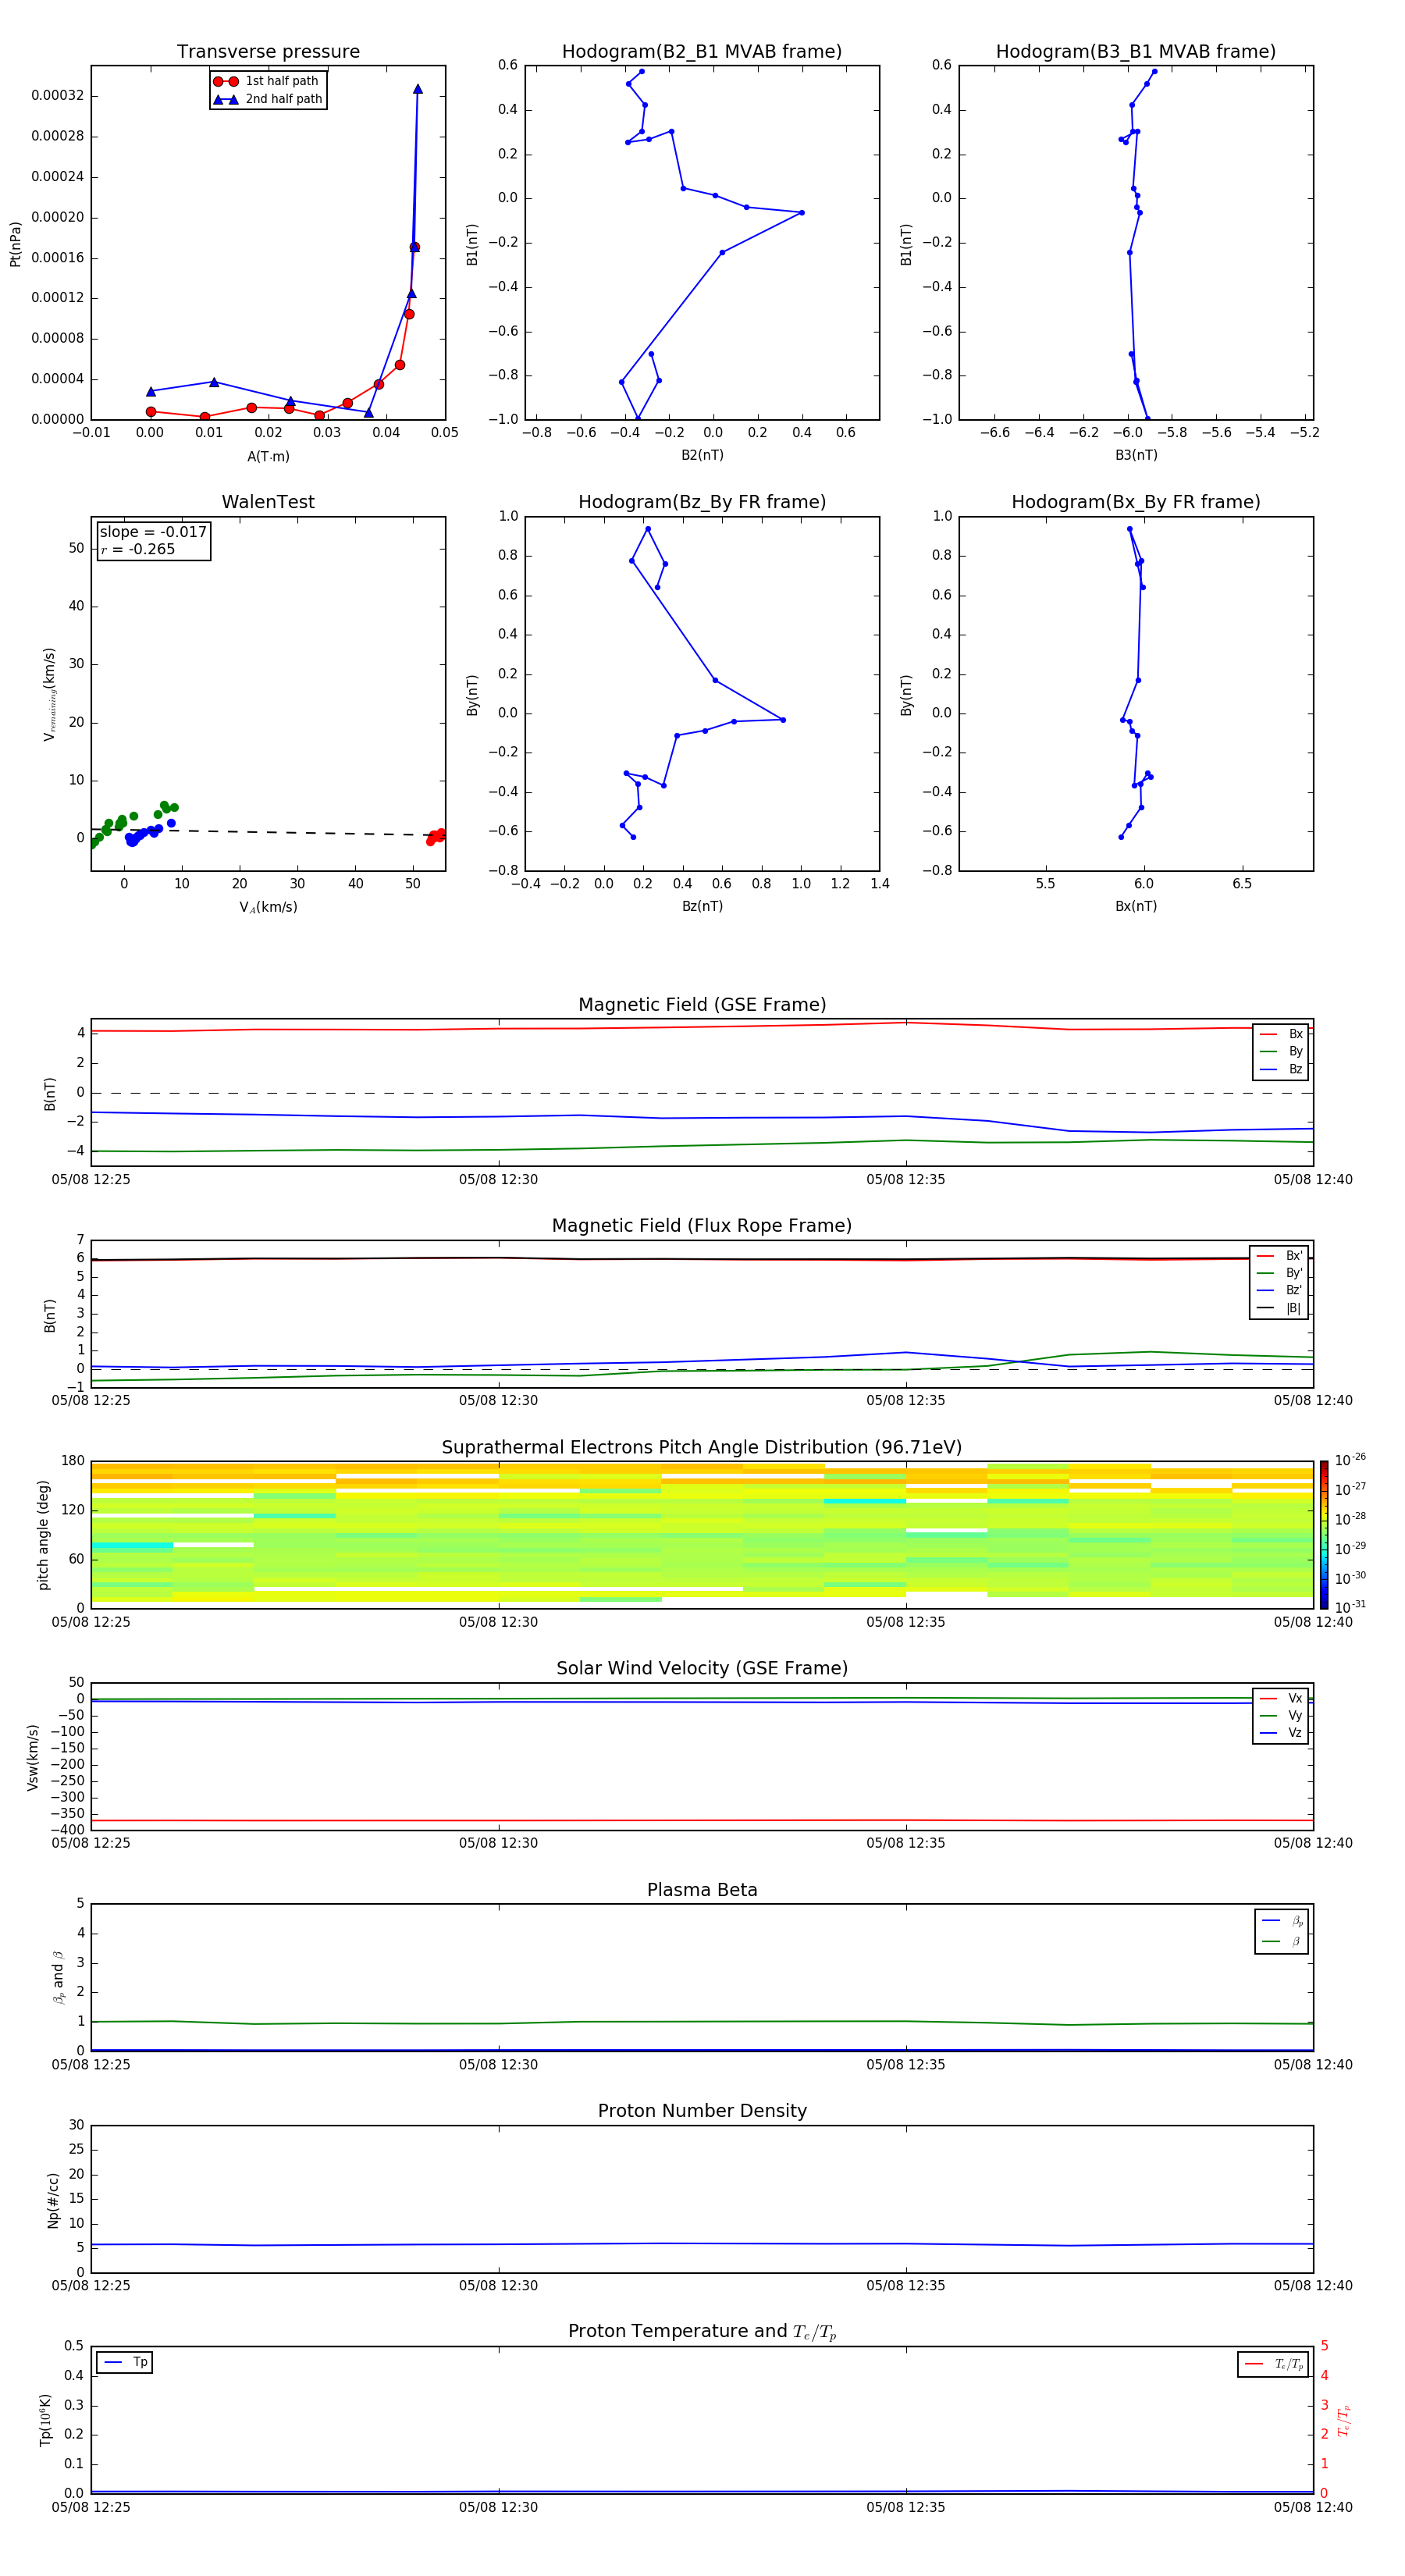Click the 'r = -0.265' annotation
Image resolution: width=1405 pixels, height=2576 pixels.
click(x=138, y=549)
